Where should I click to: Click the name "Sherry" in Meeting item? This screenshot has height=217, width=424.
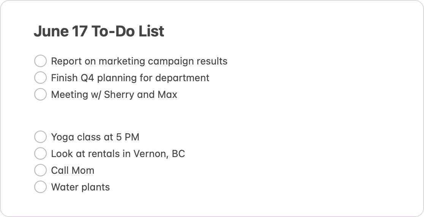(x=119, y=95)
